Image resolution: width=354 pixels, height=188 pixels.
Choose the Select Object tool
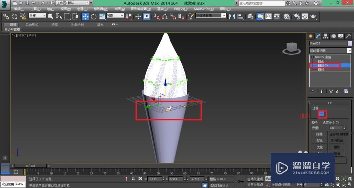[50, 17]
